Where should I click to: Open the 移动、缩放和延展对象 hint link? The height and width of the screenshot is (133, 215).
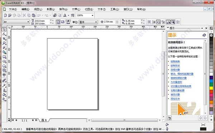182,74
